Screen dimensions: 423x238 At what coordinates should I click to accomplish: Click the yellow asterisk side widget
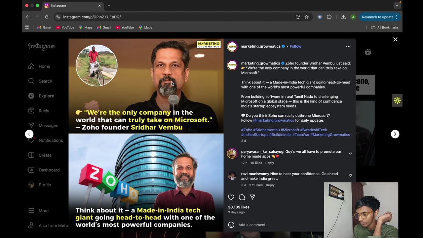(397, 100)
